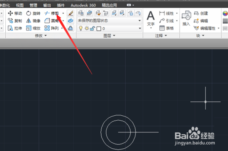
Task: Click Make Object's Layer Current icon
Action: coord(89,13)
